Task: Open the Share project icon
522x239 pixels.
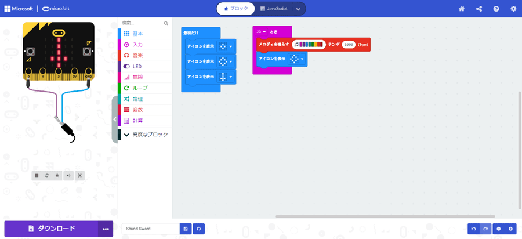Action: (478, 9)
